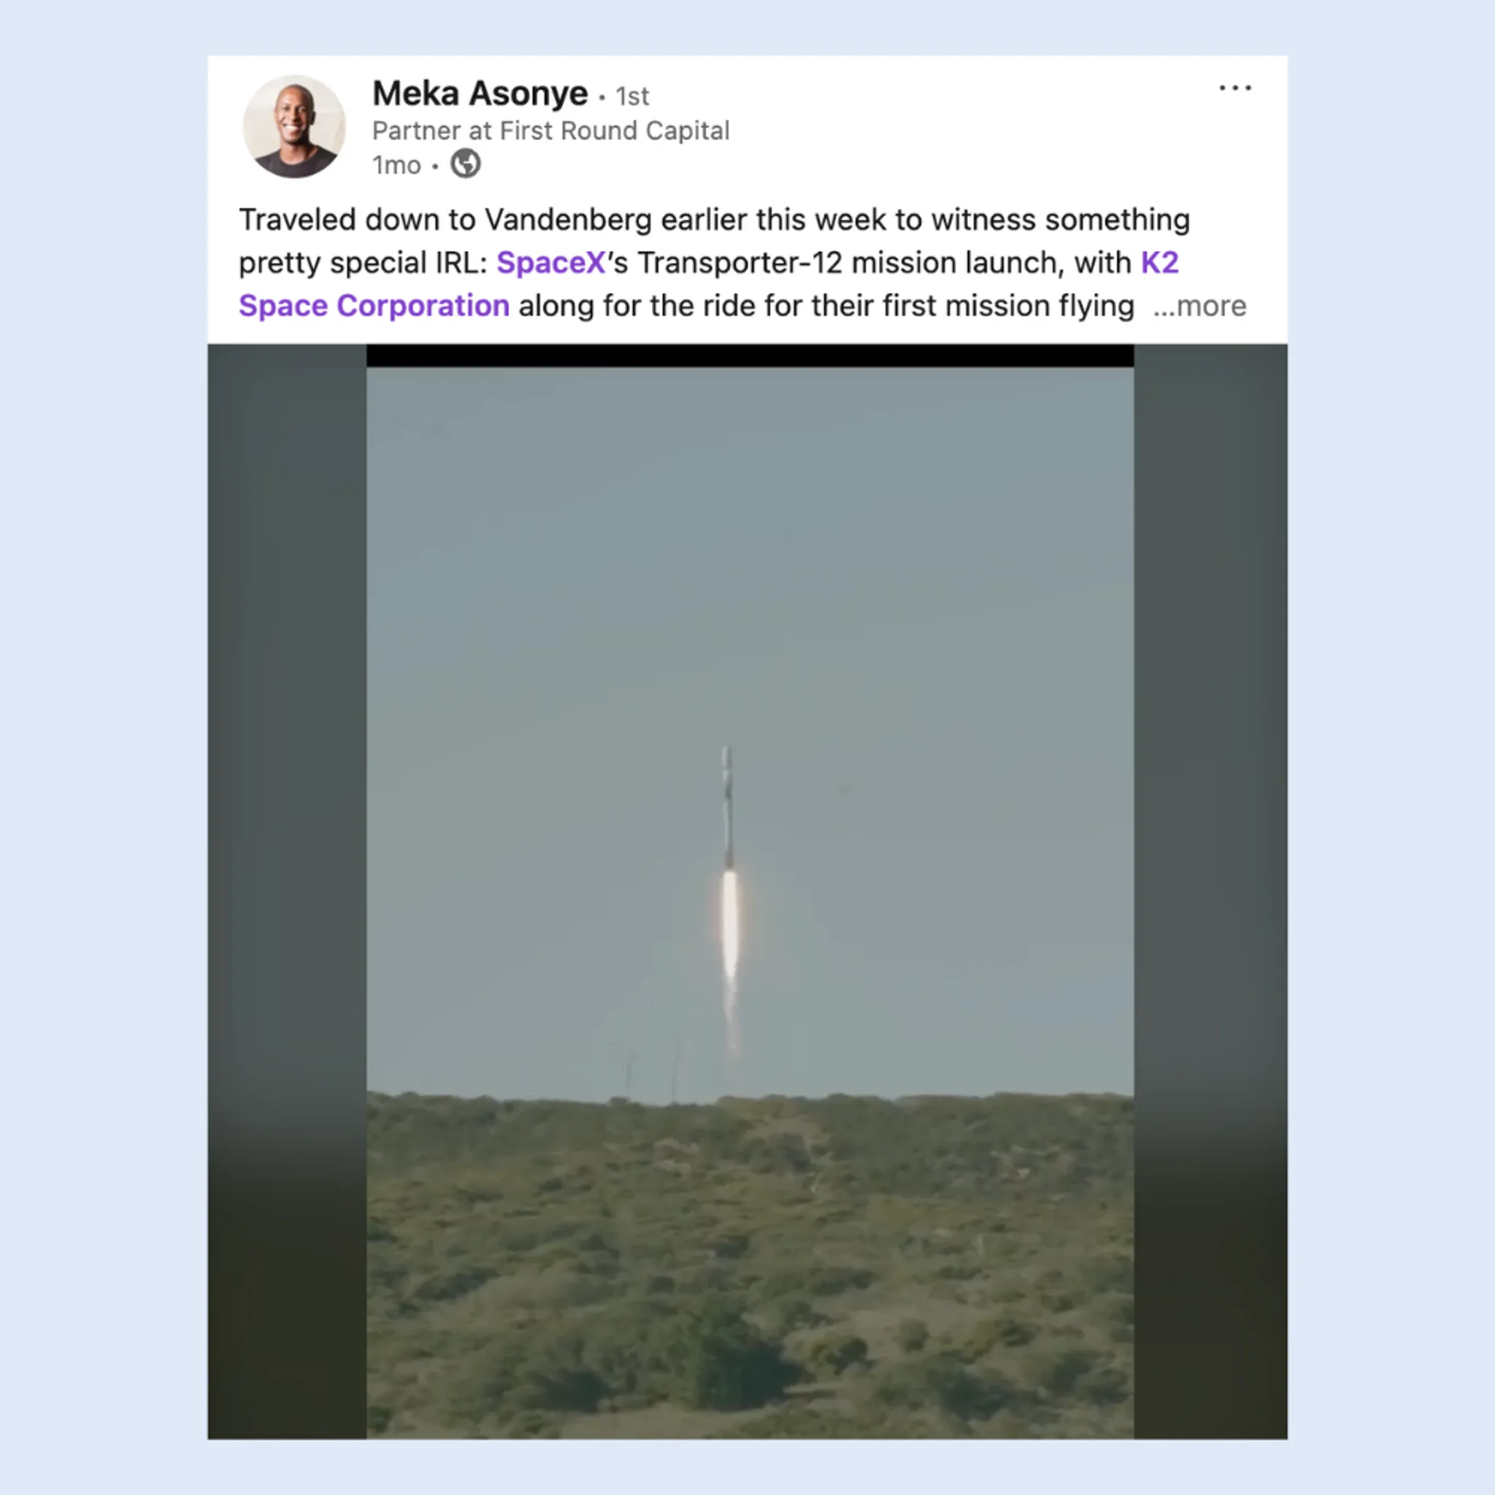The width and height of the screenshot is (1495, 1495).
Task: Open Meka Asonye's profile photo
Action: coord(294,126)
